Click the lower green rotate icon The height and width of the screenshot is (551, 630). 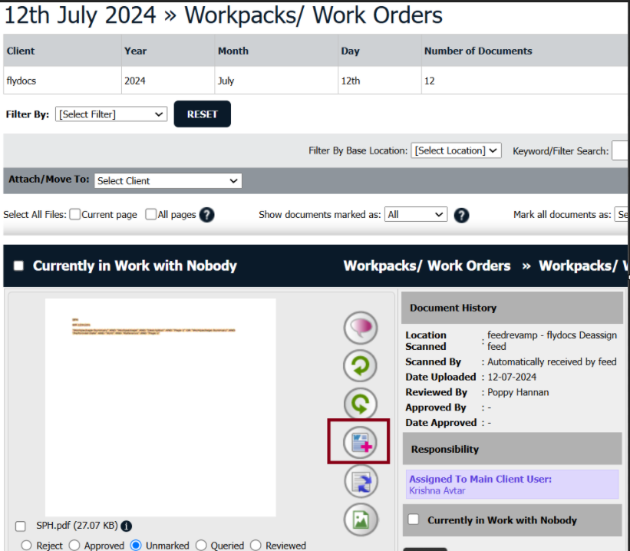(x=361, y=404)
